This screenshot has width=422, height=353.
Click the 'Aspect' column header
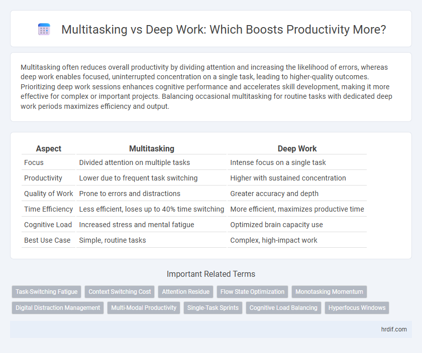click(48, 148)
